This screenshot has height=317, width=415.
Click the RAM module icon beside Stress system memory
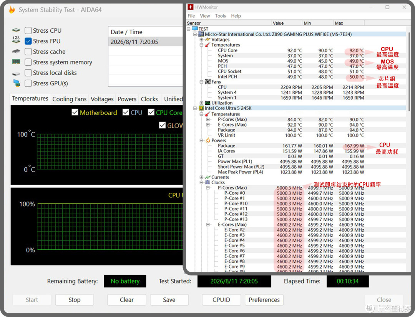[x=16, y=62]
